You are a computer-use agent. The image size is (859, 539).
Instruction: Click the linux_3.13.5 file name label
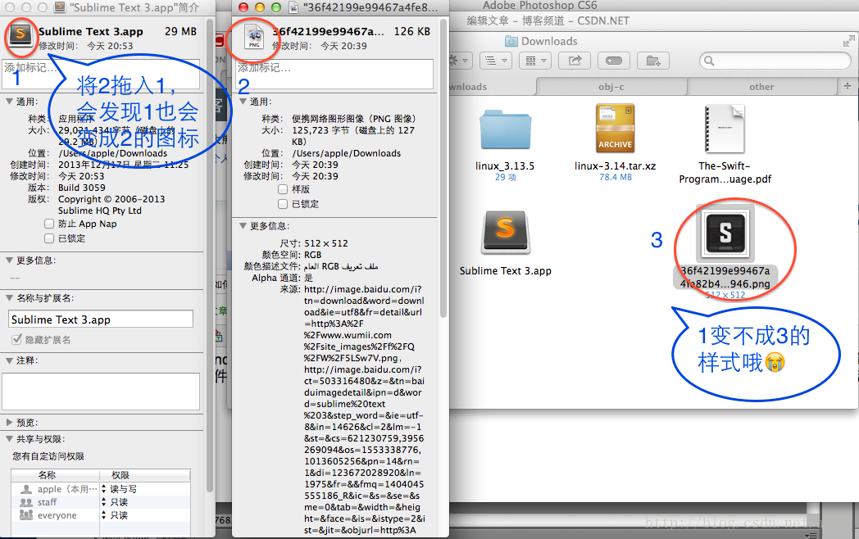[505, 166]
